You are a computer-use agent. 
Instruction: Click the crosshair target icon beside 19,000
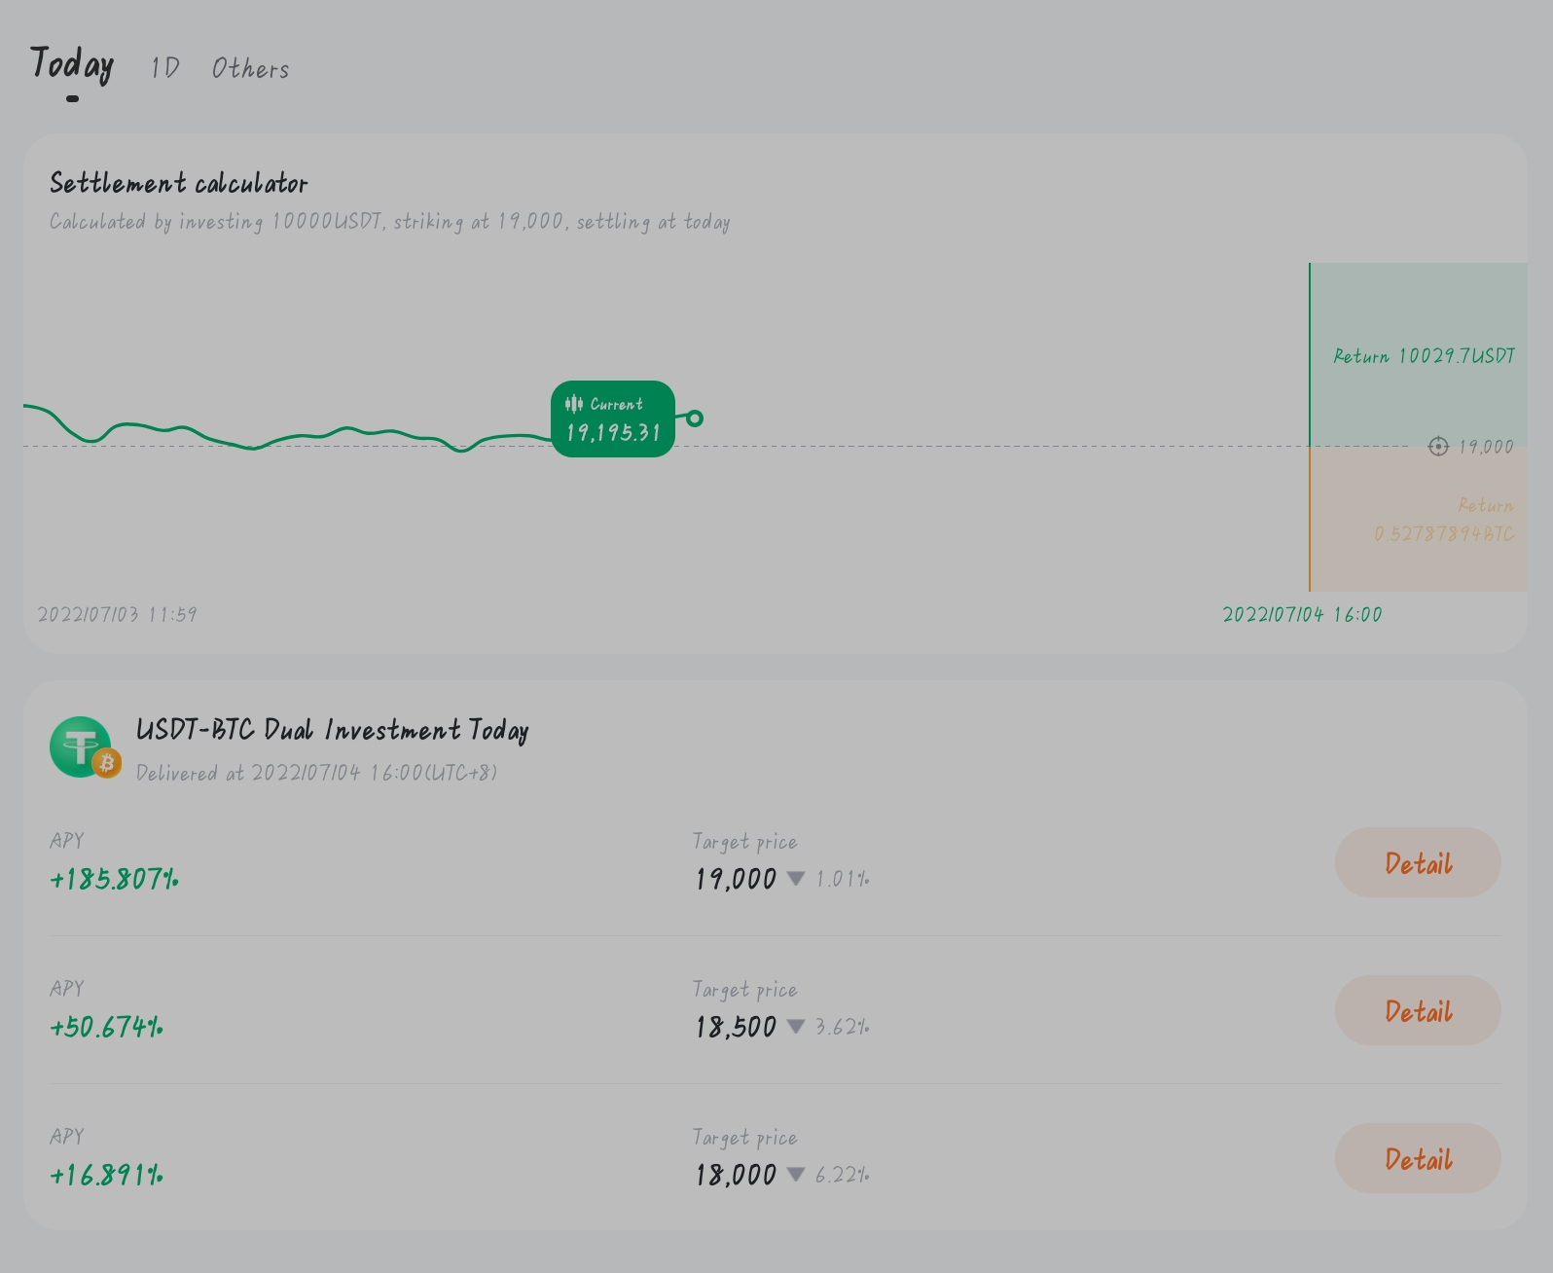pyautogui.click(x=1437, y=447)
